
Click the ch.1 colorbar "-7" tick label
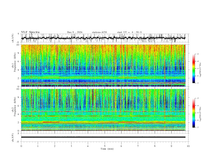[x=198, y=83]
